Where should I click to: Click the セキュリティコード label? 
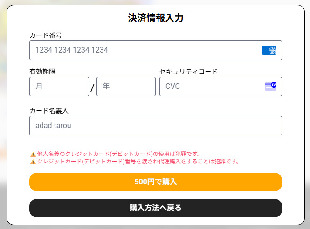coord(188,72)
